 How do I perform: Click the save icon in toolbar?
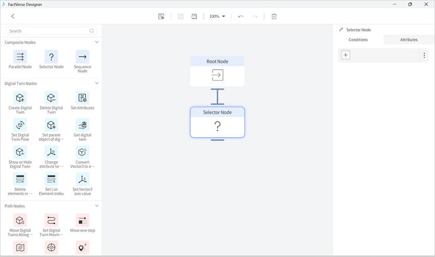pyautogui.click(x=194, y=16)
